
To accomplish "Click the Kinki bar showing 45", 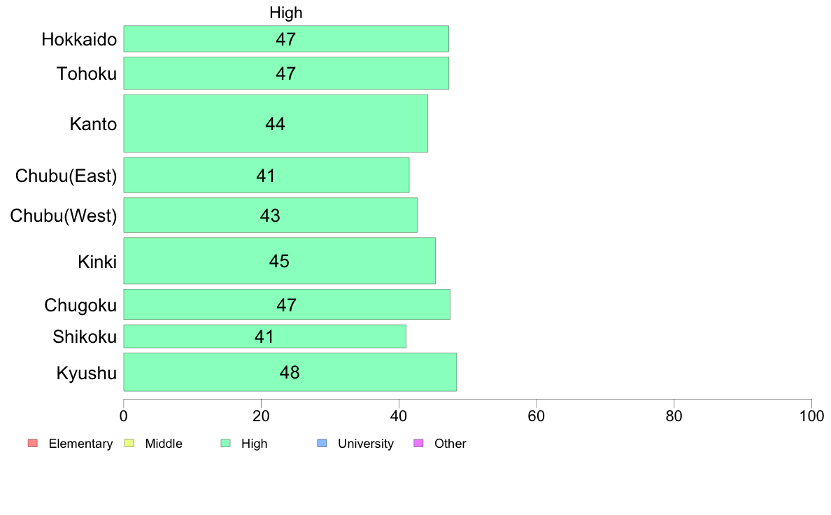I will coord(279,261).
